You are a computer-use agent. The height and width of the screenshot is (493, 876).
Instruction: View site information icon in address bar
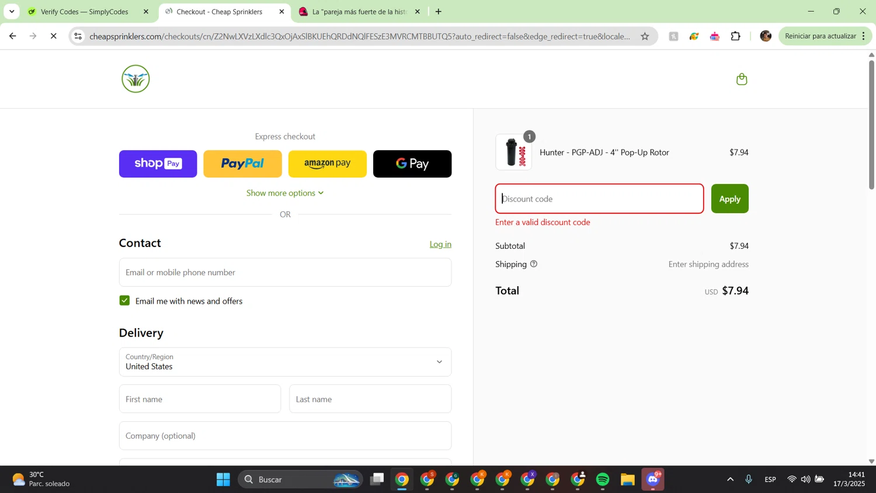(78, 36)
